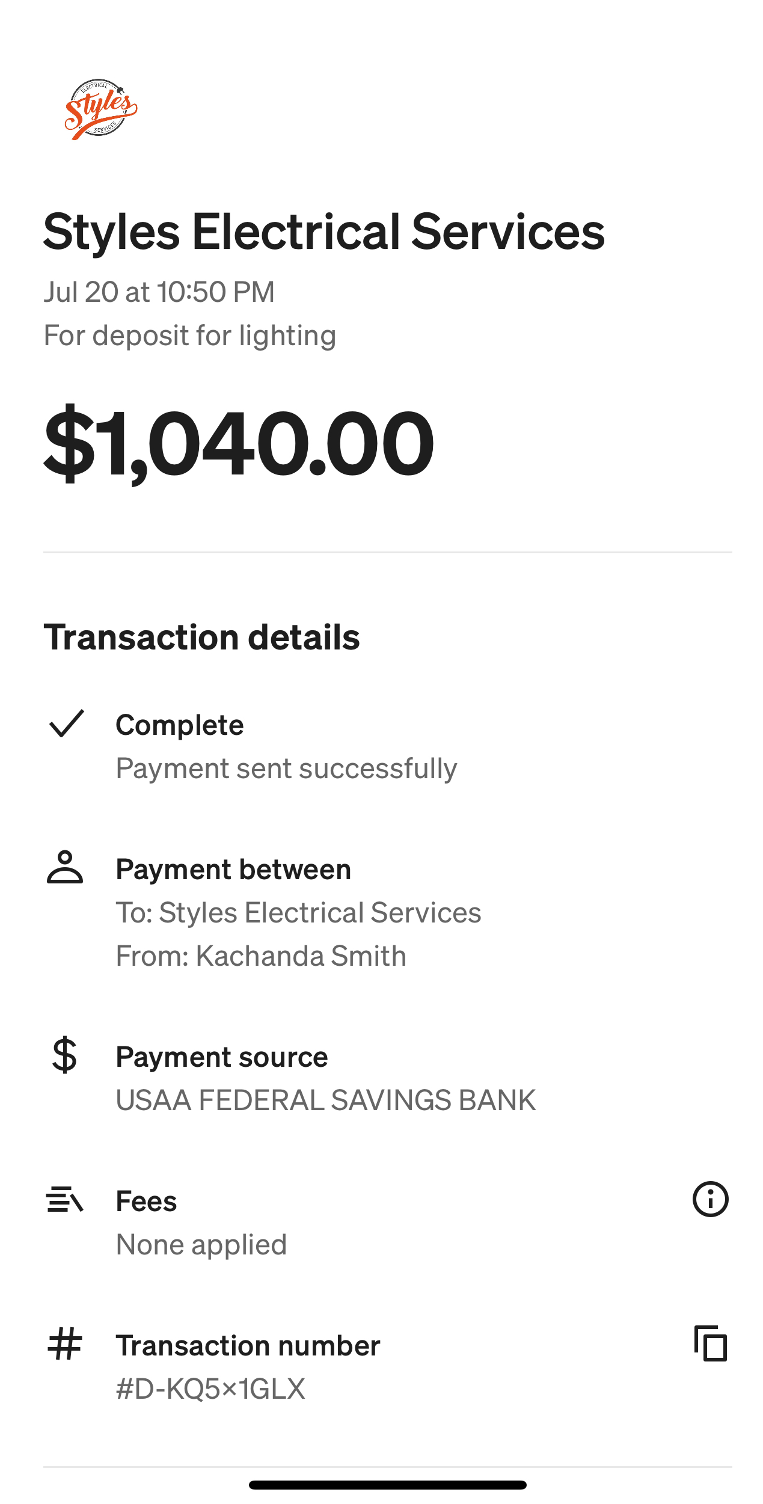
Task: Tap the Styles Electrical Services logo
Action: pos(101,109)
